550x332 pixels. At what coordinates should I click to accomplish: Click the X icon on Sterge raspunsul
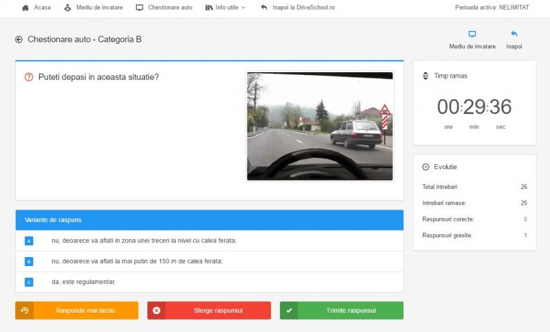[x=157, y=310]
